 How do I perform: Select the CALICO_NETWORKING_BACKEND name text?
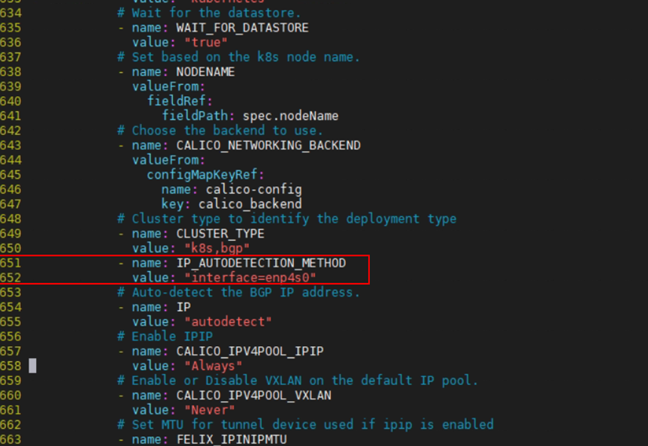click(x=268, y=145)
